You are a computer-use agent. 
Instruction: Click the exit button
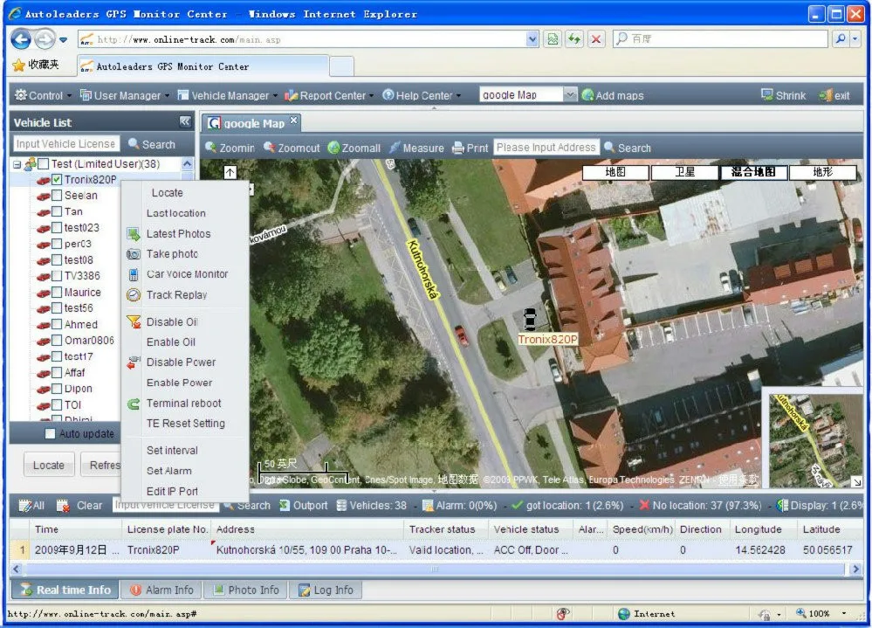pos(834,95)
